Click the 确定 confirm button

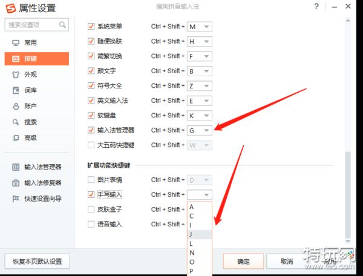pyautogui.click(x=243, y=261)
